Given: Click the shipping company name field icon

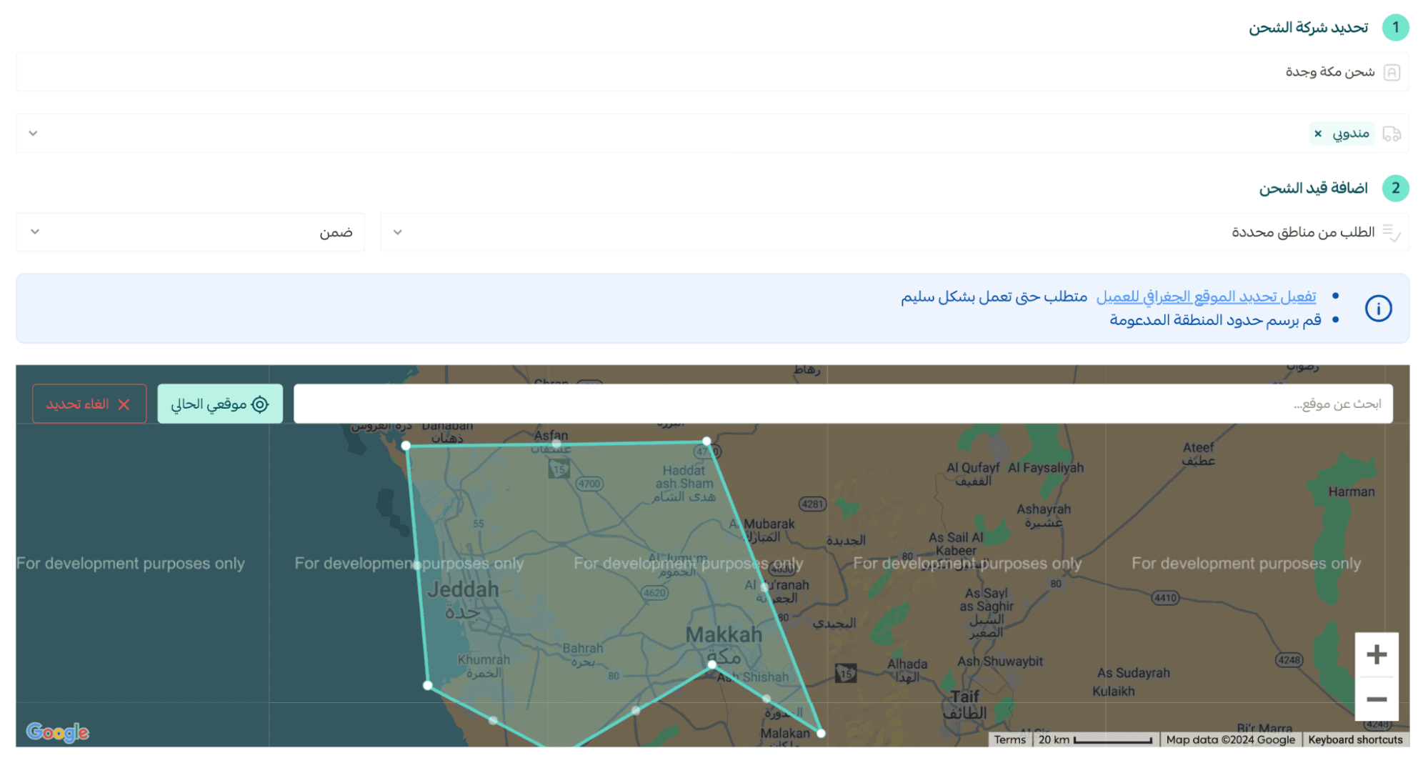Looking at the screenshot, I should [1392, 72].
